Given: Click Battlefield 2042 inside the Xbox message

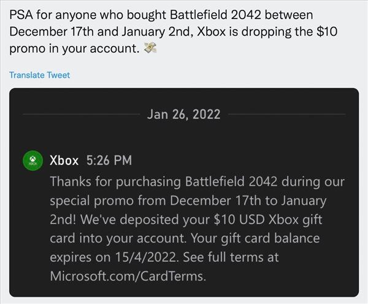Looking at the screenshot, I should point(231,181).
